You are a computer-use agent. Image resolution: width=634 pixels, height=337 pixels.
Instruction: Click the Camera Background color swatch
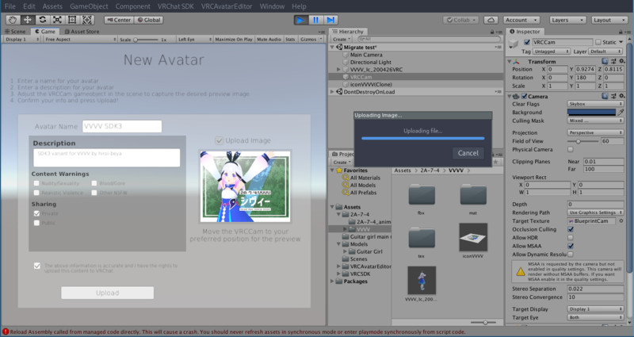click(591, 112)
